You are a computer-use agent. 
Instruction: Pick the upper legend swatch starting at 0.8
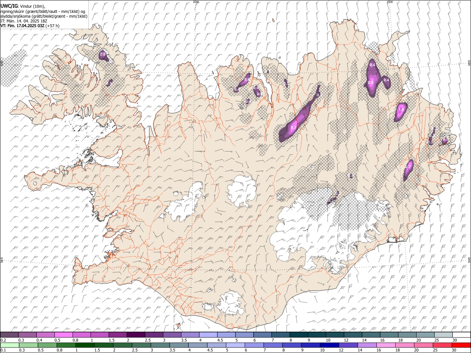click(x=81, y=335)
